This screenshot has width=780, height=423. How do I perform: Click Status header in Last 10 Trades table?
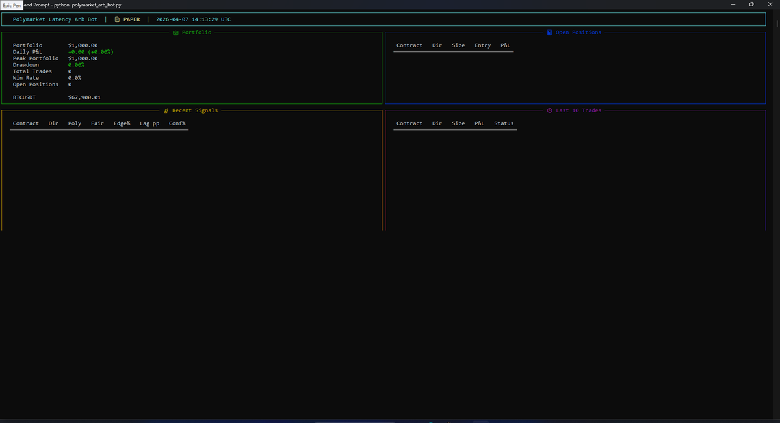[x=504, y=123]
